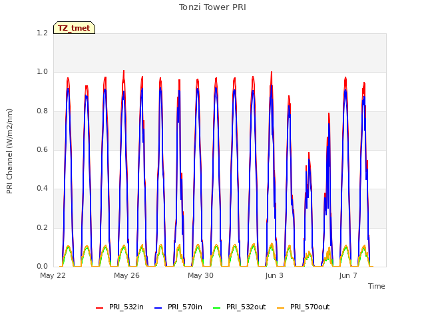This screenshot has width=426, height=320.
Task: Click the May 30 x-axis label
Action: click(200, 275)
